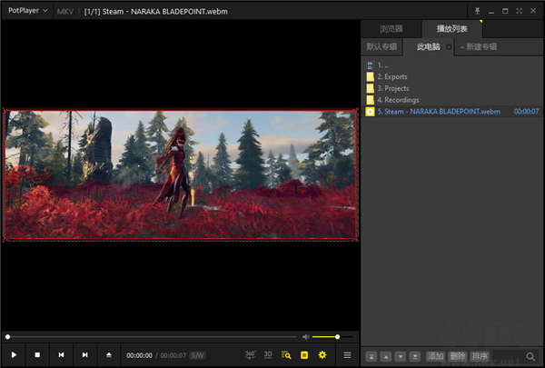
Task: Create a new album with 新建专辑
Action: coord(479,45)
